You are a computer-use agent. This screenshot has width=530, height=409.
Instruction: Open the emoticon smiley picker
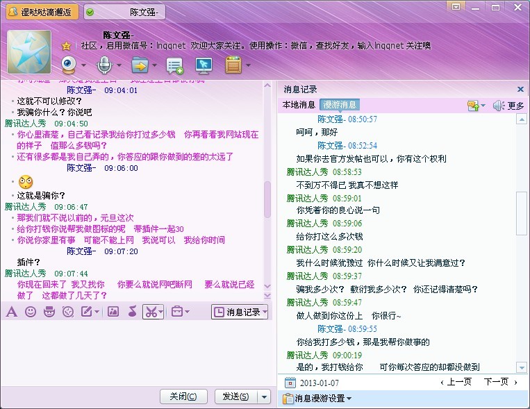point(31,312)
